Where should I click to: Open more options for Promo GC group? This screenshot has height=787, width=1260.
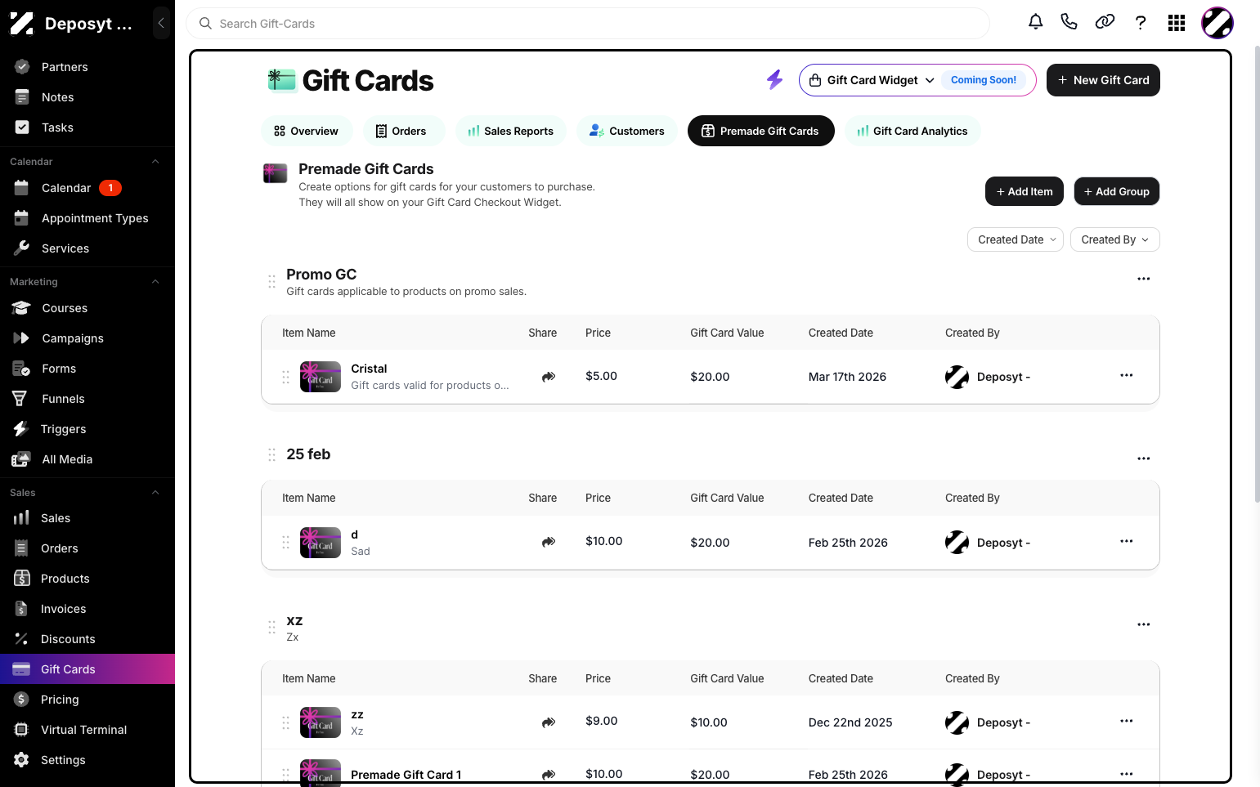[1143, 279]
